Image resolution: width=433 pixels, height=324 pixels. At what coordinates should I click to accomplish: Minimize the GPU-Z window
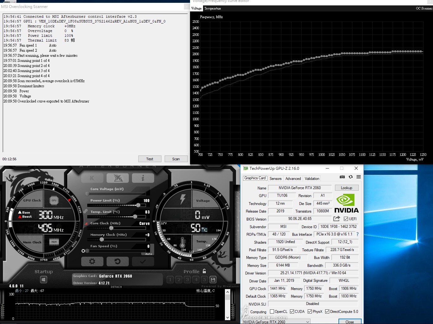pos(327,169)
